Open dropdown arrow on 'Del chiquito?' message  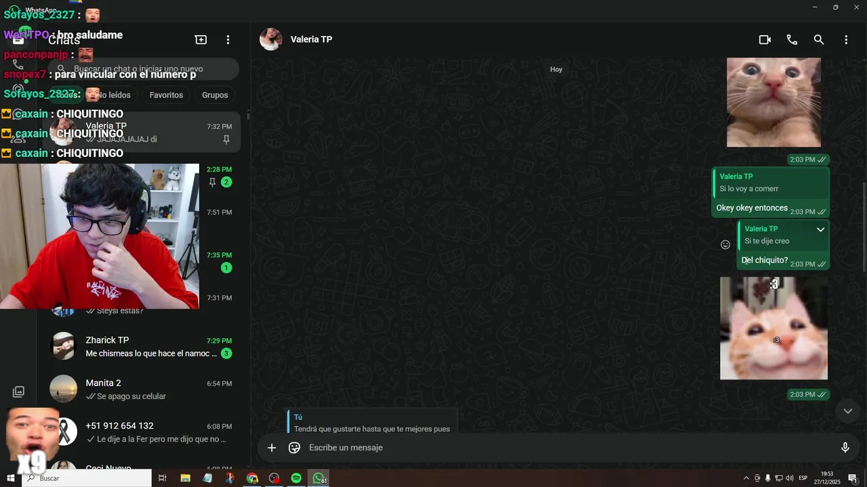pos(820,229)
